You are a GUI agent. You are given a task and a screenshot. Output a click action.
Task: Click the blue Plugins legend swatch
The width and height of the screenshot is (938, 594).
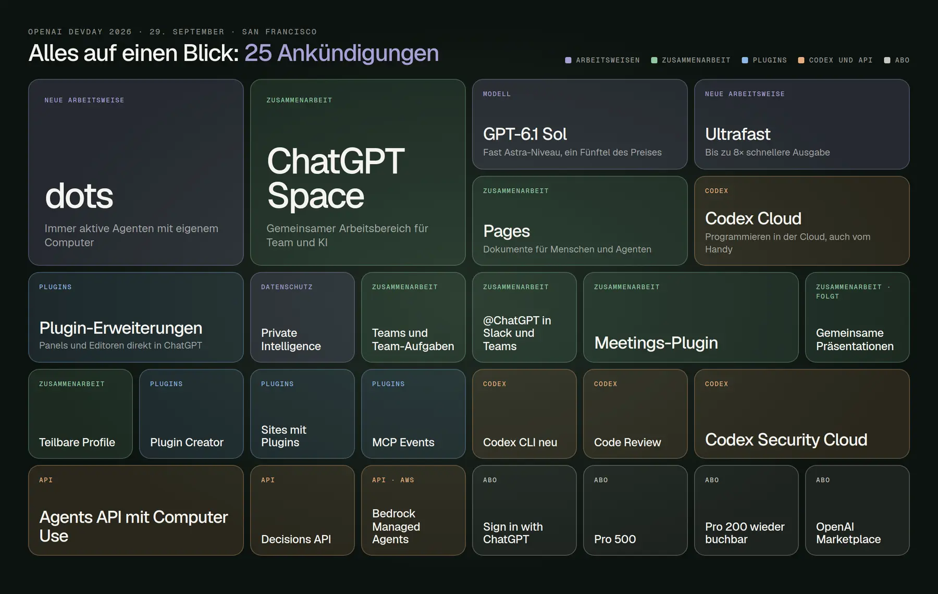click(x=745, y=60)
